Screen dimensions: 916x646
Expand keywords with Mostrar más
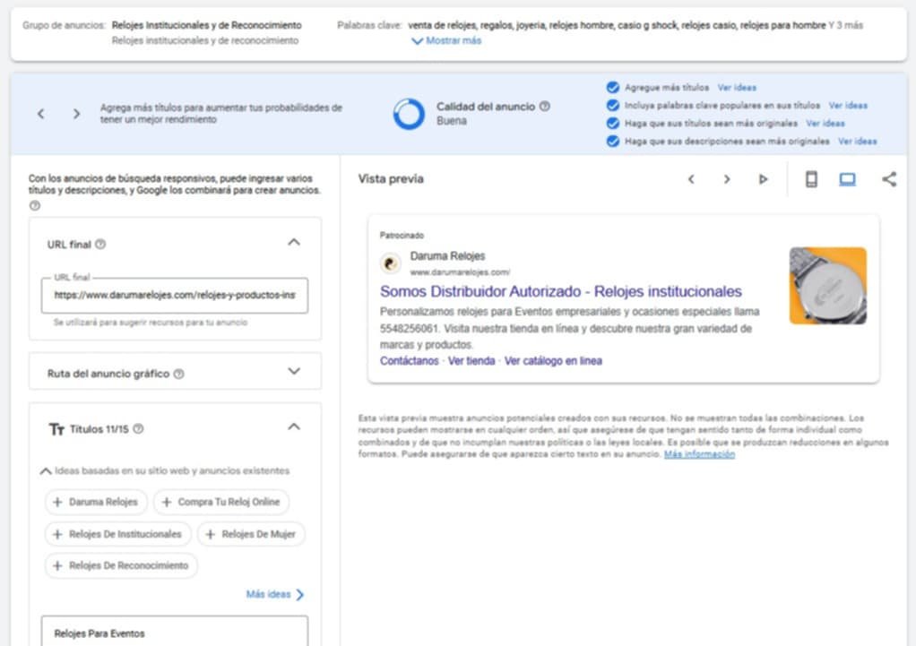click(446, 40)
